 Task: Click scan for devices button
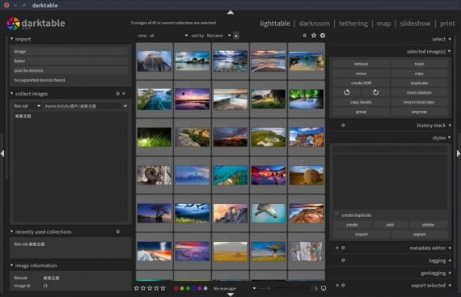[70, 70]
